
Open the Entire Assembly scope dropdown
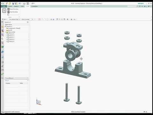pos(27,19)
